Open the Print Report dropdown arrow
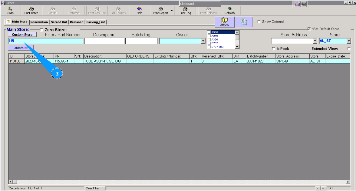This screenshot has height=191, width=356. [172, 11]
